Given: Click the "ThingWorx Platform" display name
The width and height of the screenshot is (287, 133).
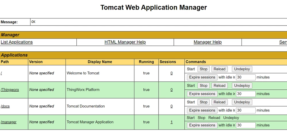Looking at the screenshot, I should (83, 90).
